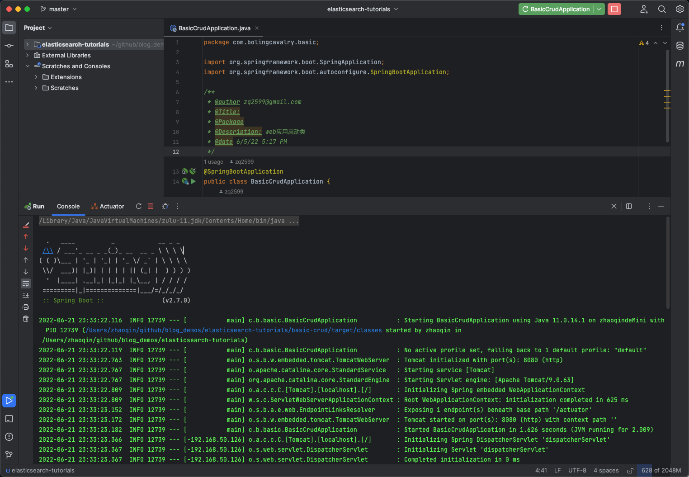Switch to the Actuator tab

[108, 206]
